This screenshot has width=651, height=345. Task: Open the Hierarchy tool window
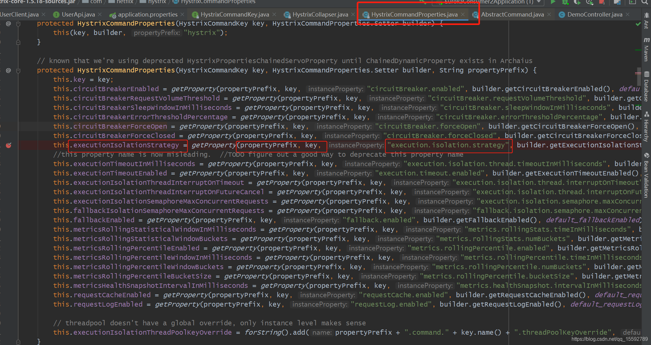pyautogui.click(x=646, y=126)
